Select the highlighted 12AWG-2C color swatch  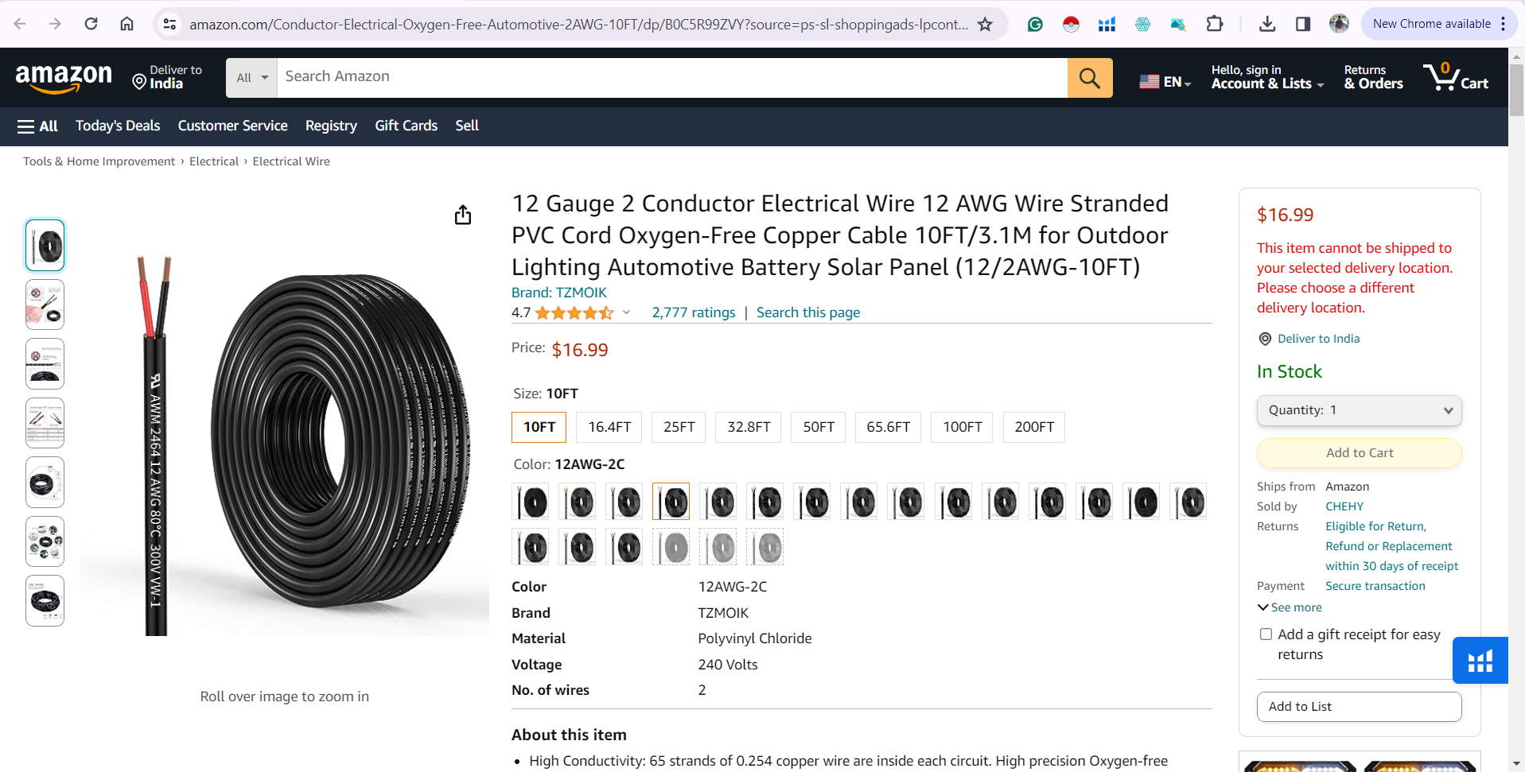671,501
